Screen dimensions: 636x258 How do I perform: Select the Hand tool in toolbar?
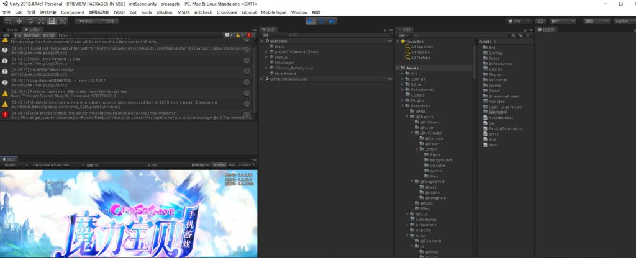8,21
